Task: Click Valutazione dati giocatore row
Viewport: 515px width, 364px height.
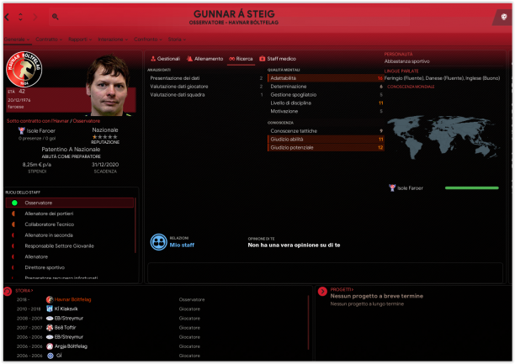Action: click(206, 87)
